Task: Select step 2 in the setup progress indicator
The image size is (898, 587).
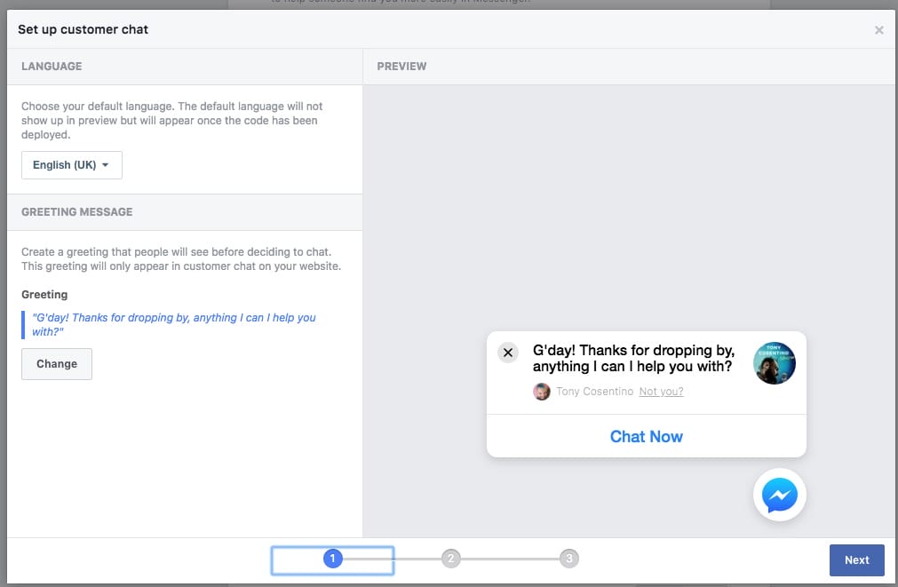Action: pyautogui.click(x=450, y=559)
